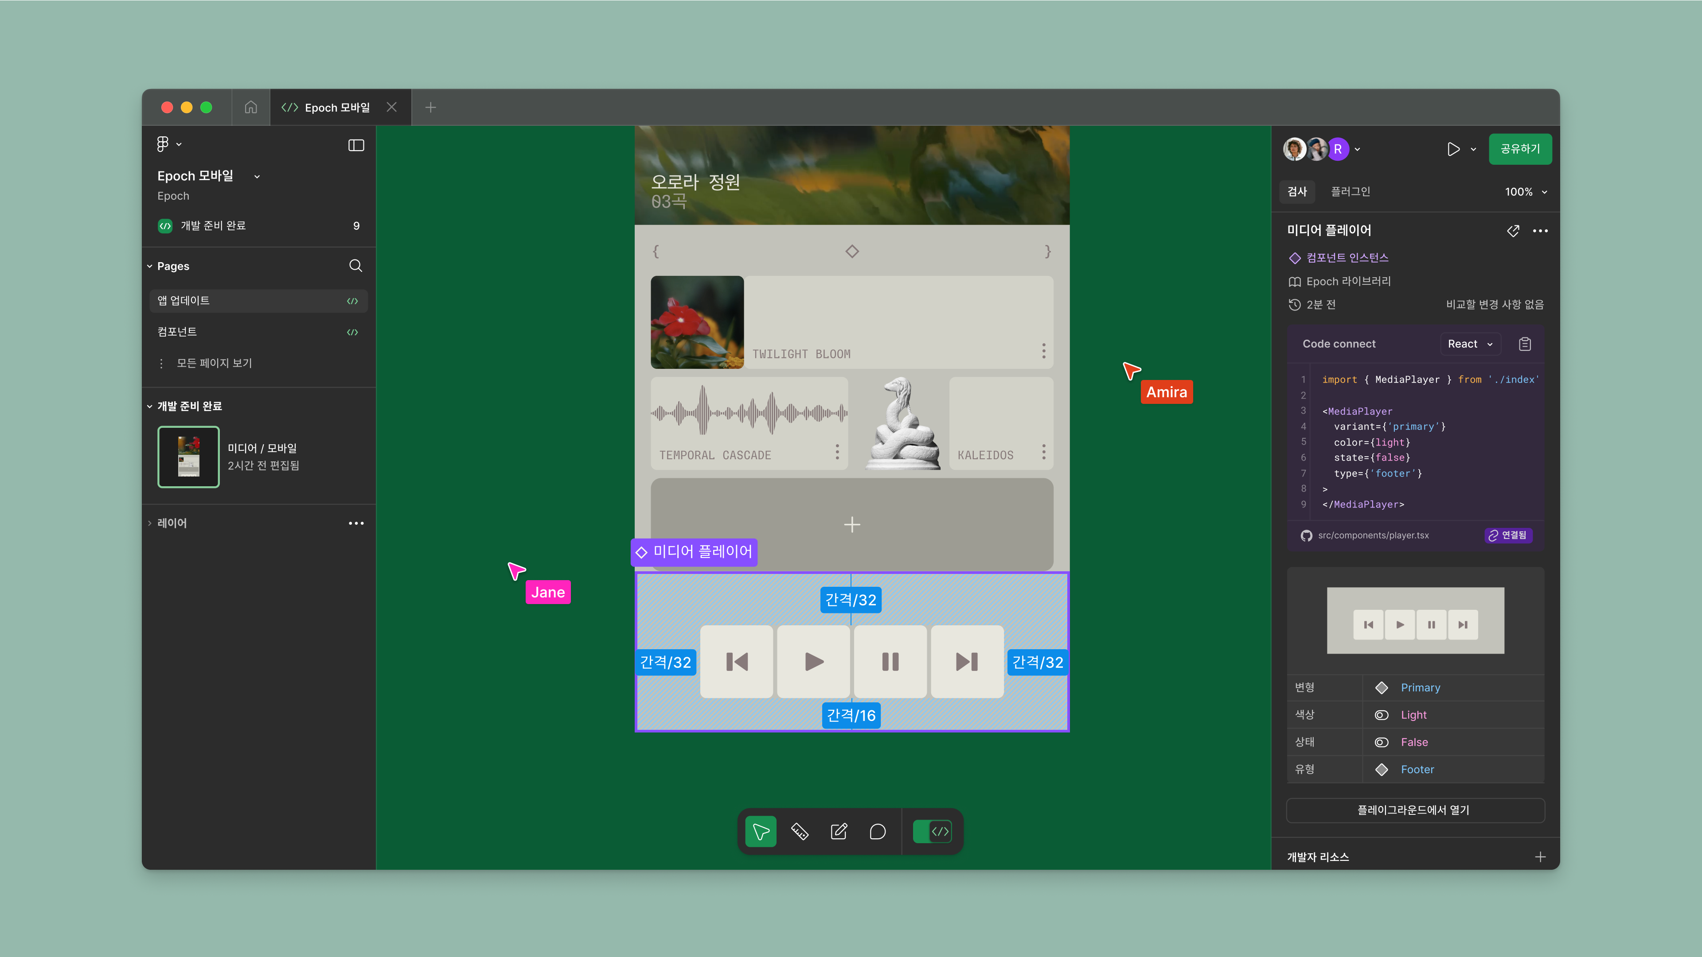This screenshot has height=957, width=1702.
Task: Click the 미디어 / 모바일 frame thumbnail
Action: coord(188,457)
